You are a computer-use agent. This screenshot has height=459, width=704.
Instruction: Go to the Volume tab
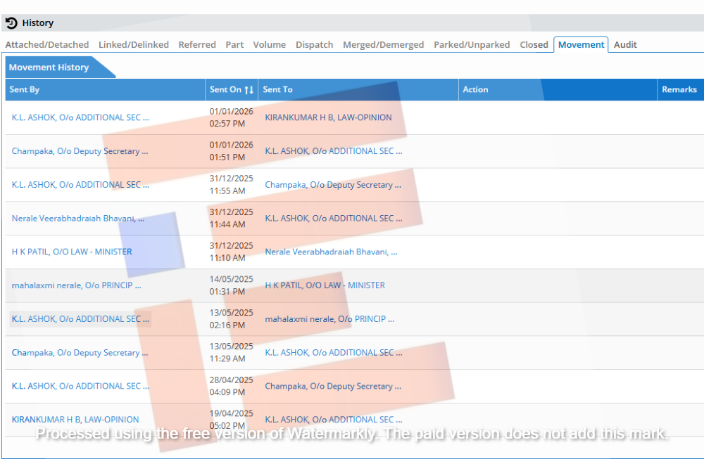[269, 44]
